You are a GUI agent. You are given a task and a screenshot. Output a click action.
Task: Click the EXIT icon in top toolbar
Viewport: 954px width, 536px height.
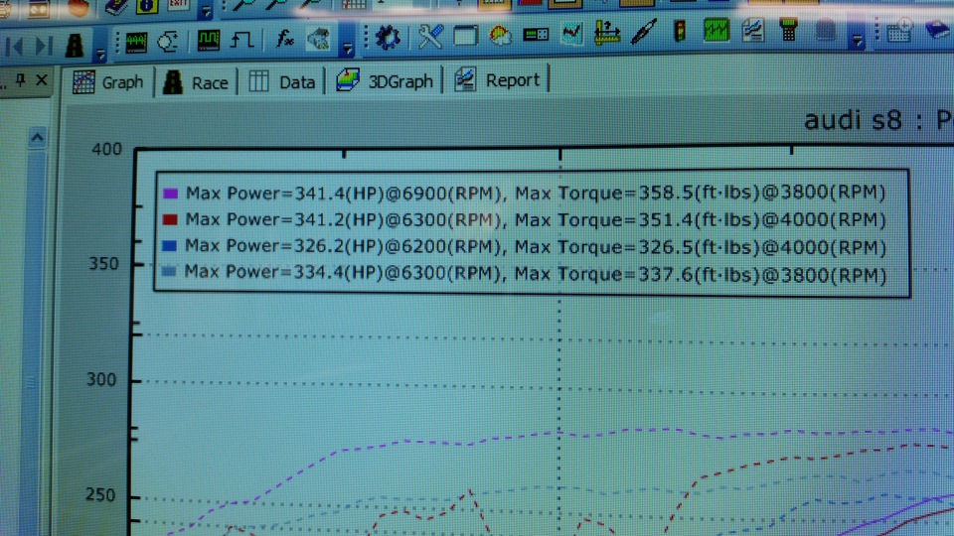pyautogui.click(x=178, y=6)
